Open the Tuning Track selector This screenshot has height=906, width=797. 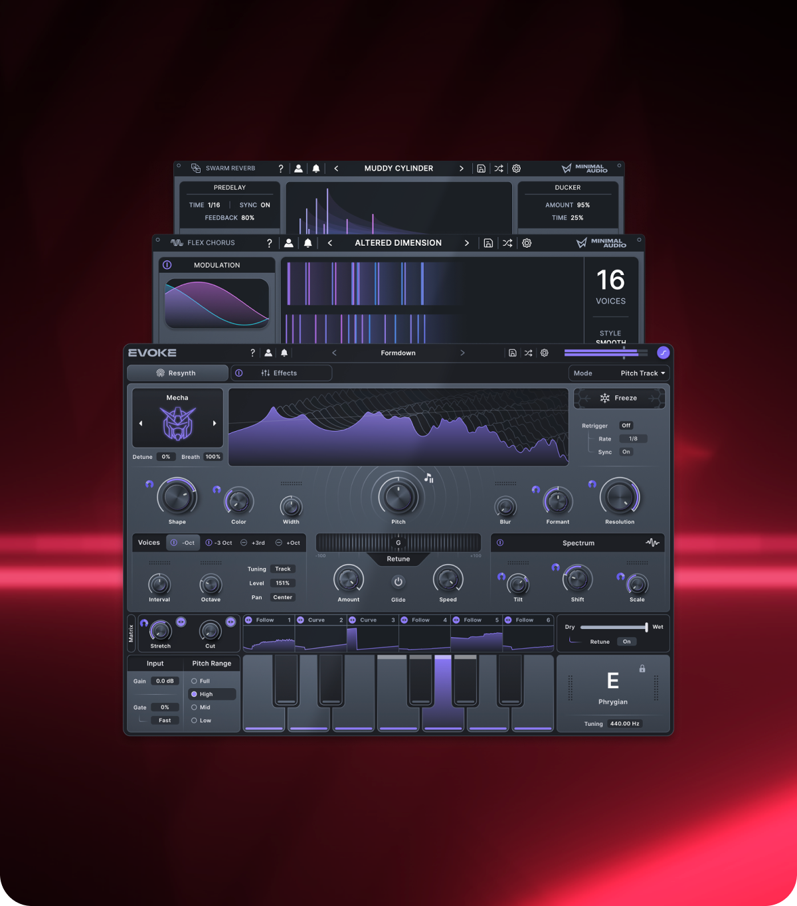tap(283, 569)
